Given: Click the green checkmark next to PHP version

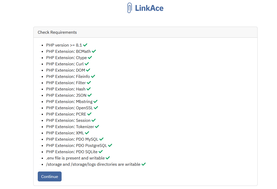Looking at the screenshot, I should (x=85, y=45).
